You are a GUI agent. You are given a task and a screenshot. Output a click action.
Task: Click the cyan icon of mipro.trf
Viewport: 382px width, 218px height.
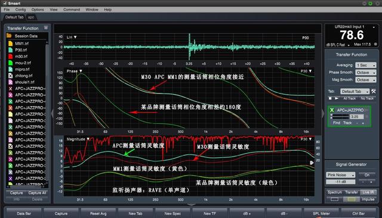coord(11,69)
